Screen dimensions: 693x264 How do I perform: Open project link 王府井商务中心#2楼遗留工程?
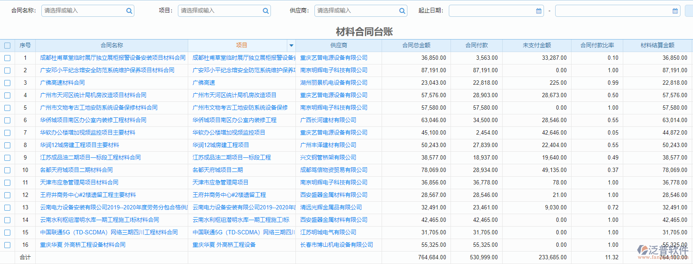[x=229, y=195]
